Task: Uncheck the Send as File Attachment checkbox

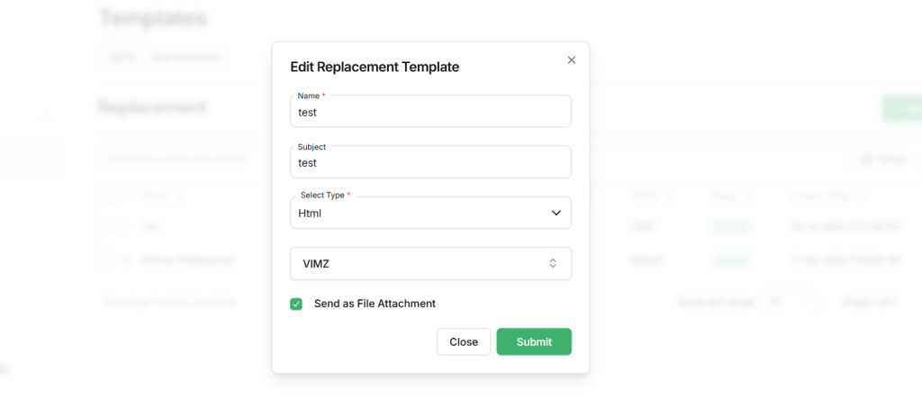Action: pos(296,304)
